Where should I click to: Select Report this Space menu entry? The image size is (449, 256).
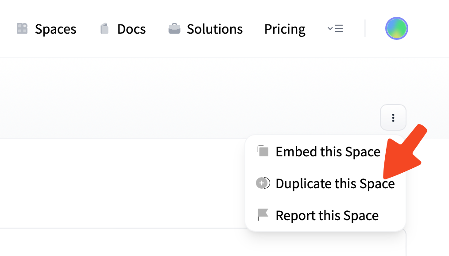point(327,216)
